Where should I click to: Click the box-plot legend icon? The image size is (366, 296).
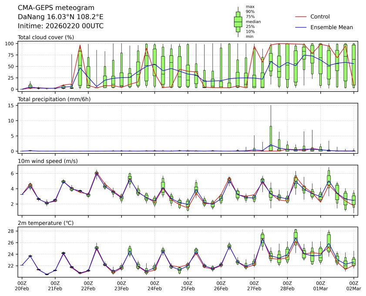(x=238, y=21)
